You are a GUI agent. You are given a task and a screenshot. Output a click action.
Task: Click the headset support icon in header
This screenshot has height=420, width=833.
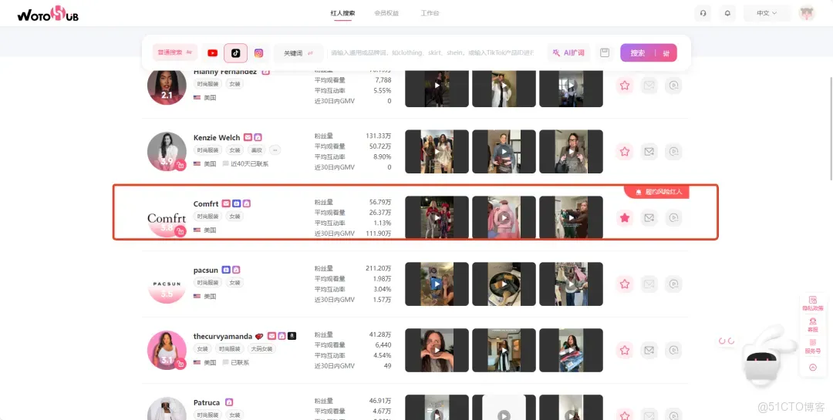pos(703,13)
